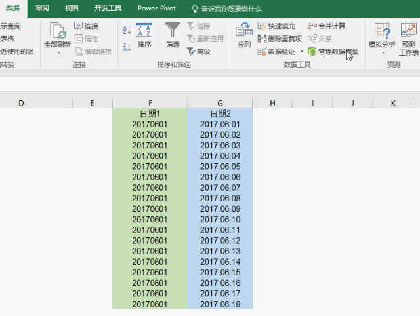The height and width of the screenshot is (316, 420).
Task: Select cell with 2017.06.18
Action: coord(220,304)
